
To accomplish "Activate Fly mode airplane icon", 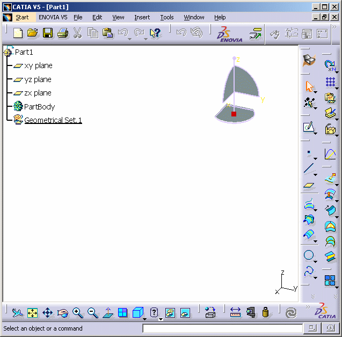I will coord(17,313).
